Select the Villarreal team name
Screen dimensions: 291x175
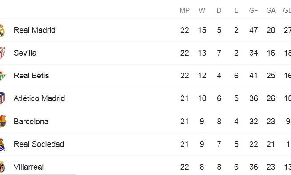coord(28,167)
